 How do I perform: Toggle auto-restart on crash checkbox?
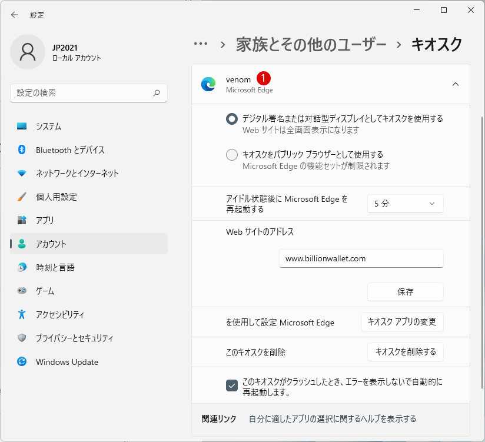(232, 385)
